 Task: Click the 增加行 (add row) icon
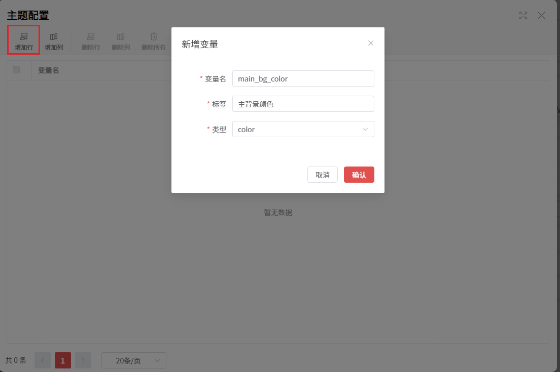(24, 36)
